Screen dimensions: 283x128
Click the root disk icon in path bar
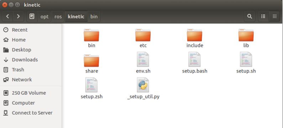point(32,17)
